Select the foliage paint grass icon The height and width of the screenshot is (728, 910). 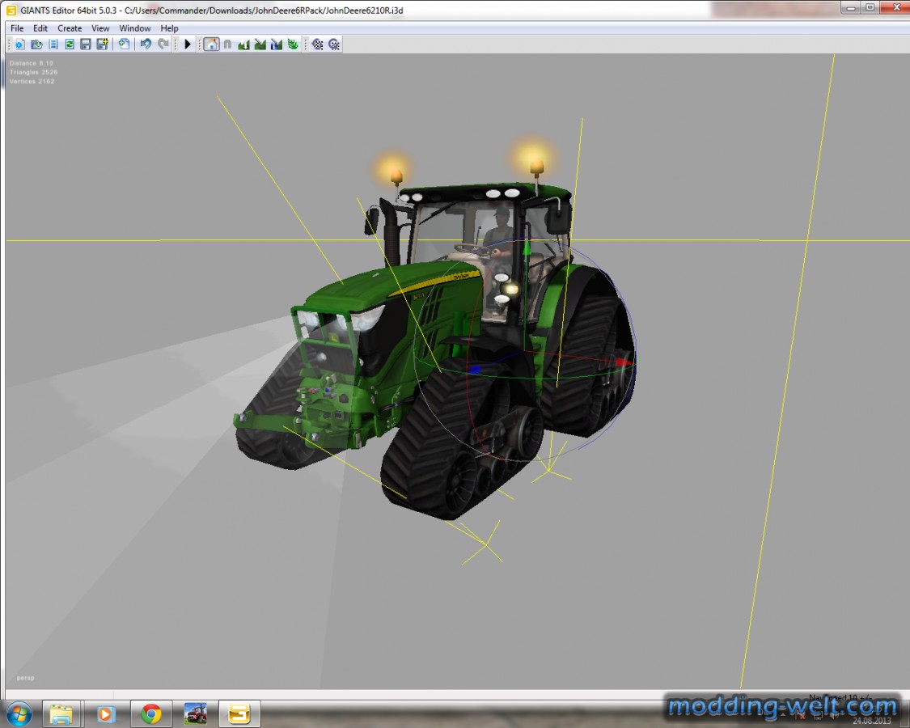[293, 44]
